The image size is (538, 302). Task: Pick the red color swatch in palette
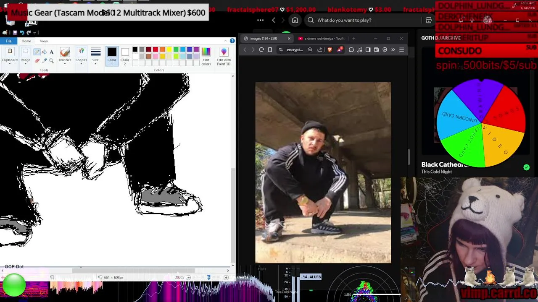click(x=155, y=49)
